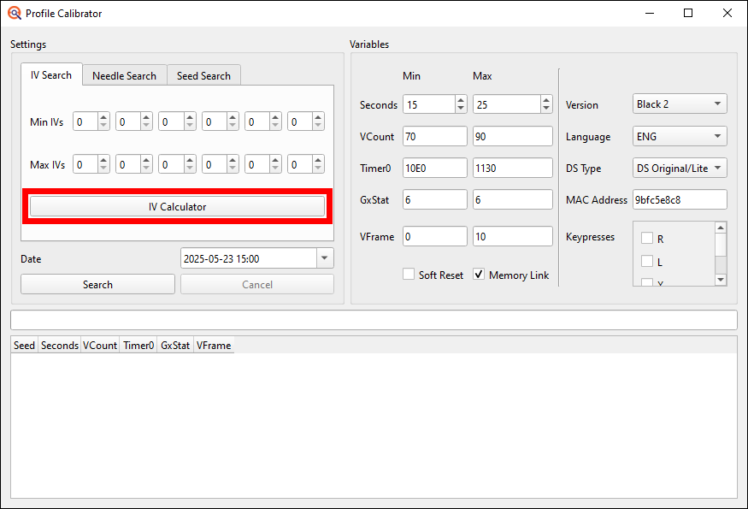
Task: Sort results by GxStat column header
Action: 175,346
